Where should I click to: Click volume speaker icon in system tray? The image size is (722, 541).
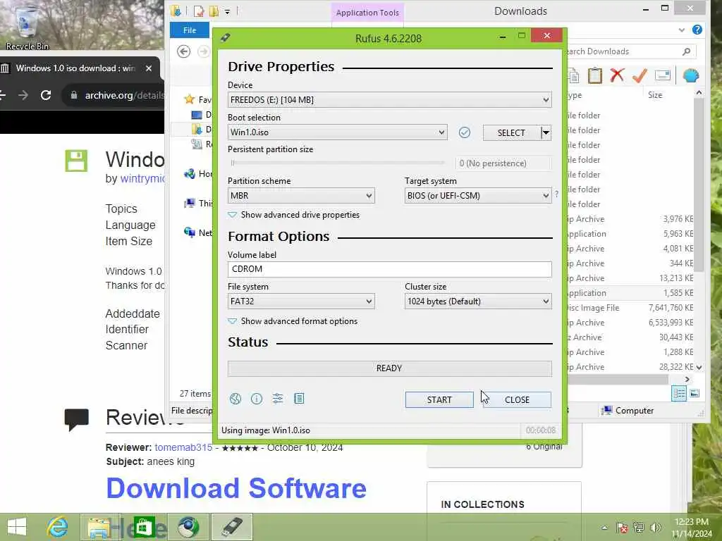[x=655, y=527]
